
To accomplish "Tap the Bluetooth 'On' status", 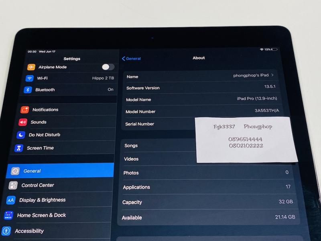I will [111, 89].
